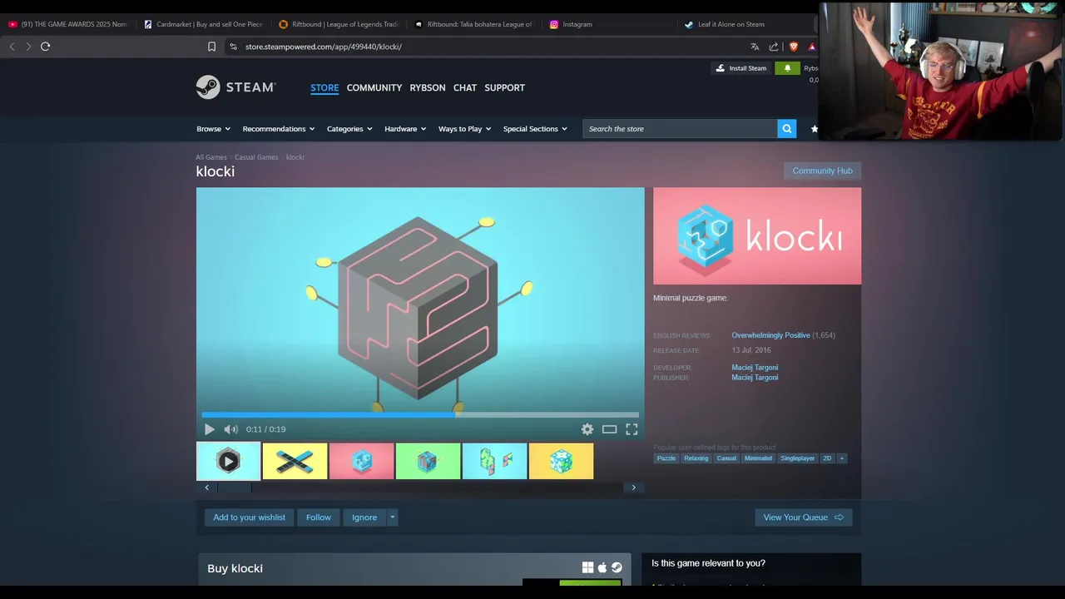Open video settings with the gear icon
Image resolution: width=1065 pixels, height=599 pixels.
[587, 429]
